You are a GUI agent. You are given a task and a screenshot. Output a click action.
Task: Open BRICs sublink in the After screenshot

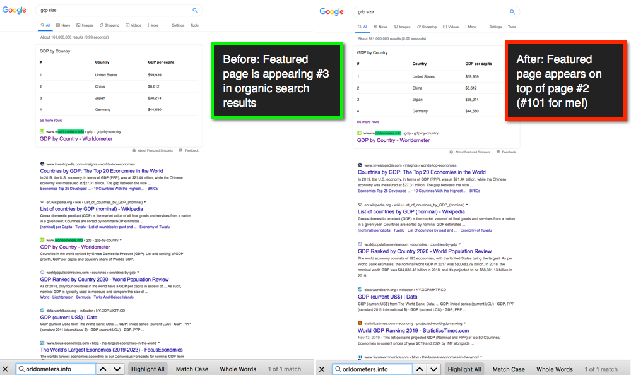tap(475, 191)
